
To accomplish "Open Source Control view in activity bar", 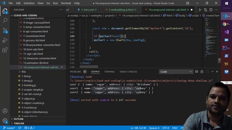I will point(5,30).
